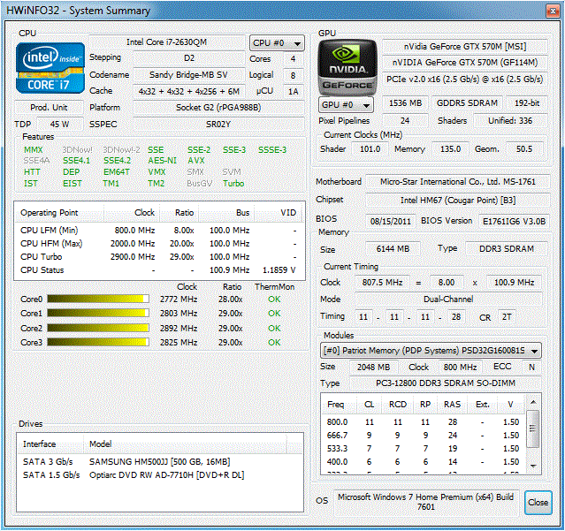Click the NVIDIA GeForce logo
Viewport: 565px width, 531px height.
347,67
